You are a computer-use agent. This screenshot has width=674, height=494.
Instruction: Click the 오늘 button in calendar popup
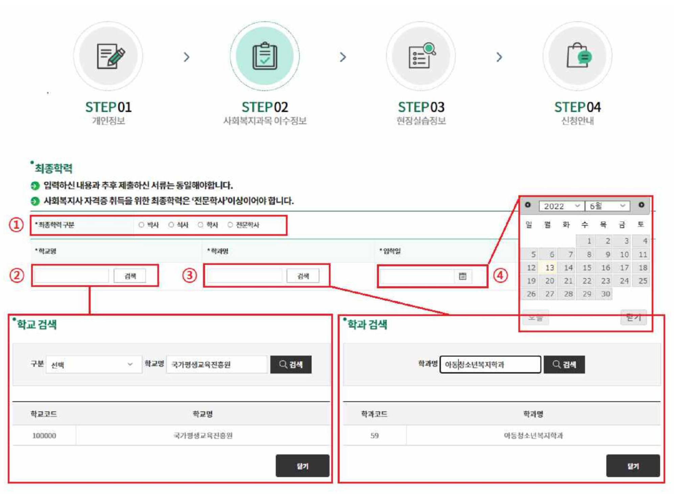(536, 317)
